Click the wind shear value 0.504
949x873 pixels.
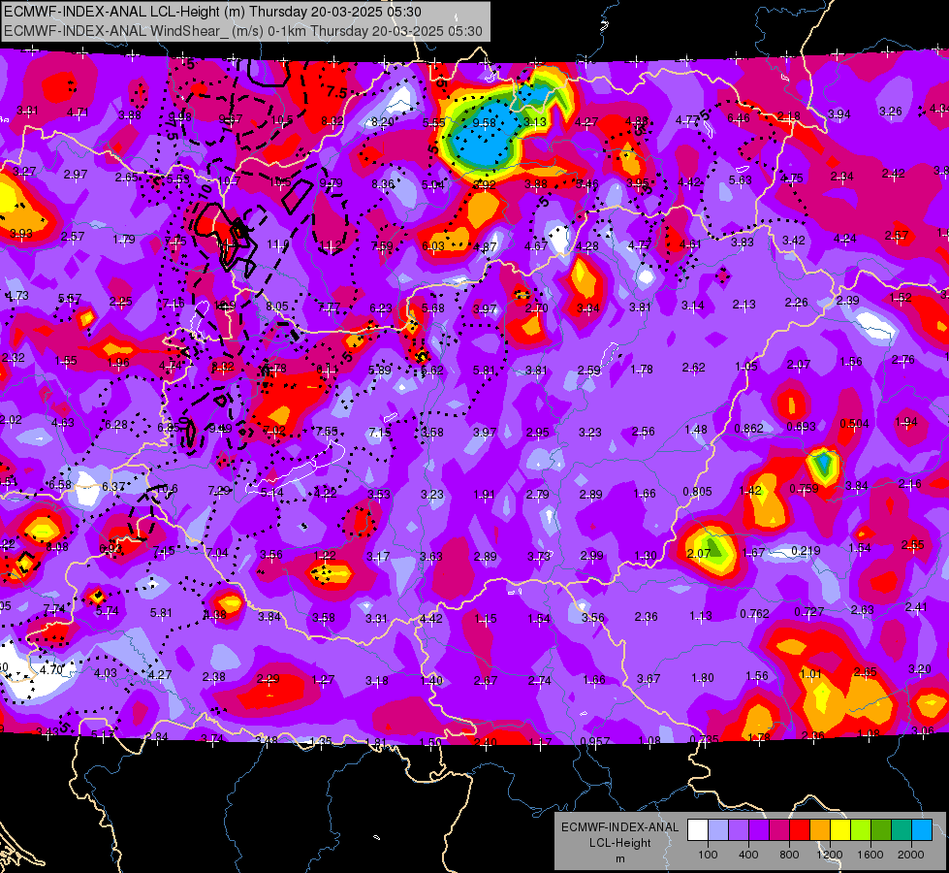pyautogui.click(x=854, y=424)
